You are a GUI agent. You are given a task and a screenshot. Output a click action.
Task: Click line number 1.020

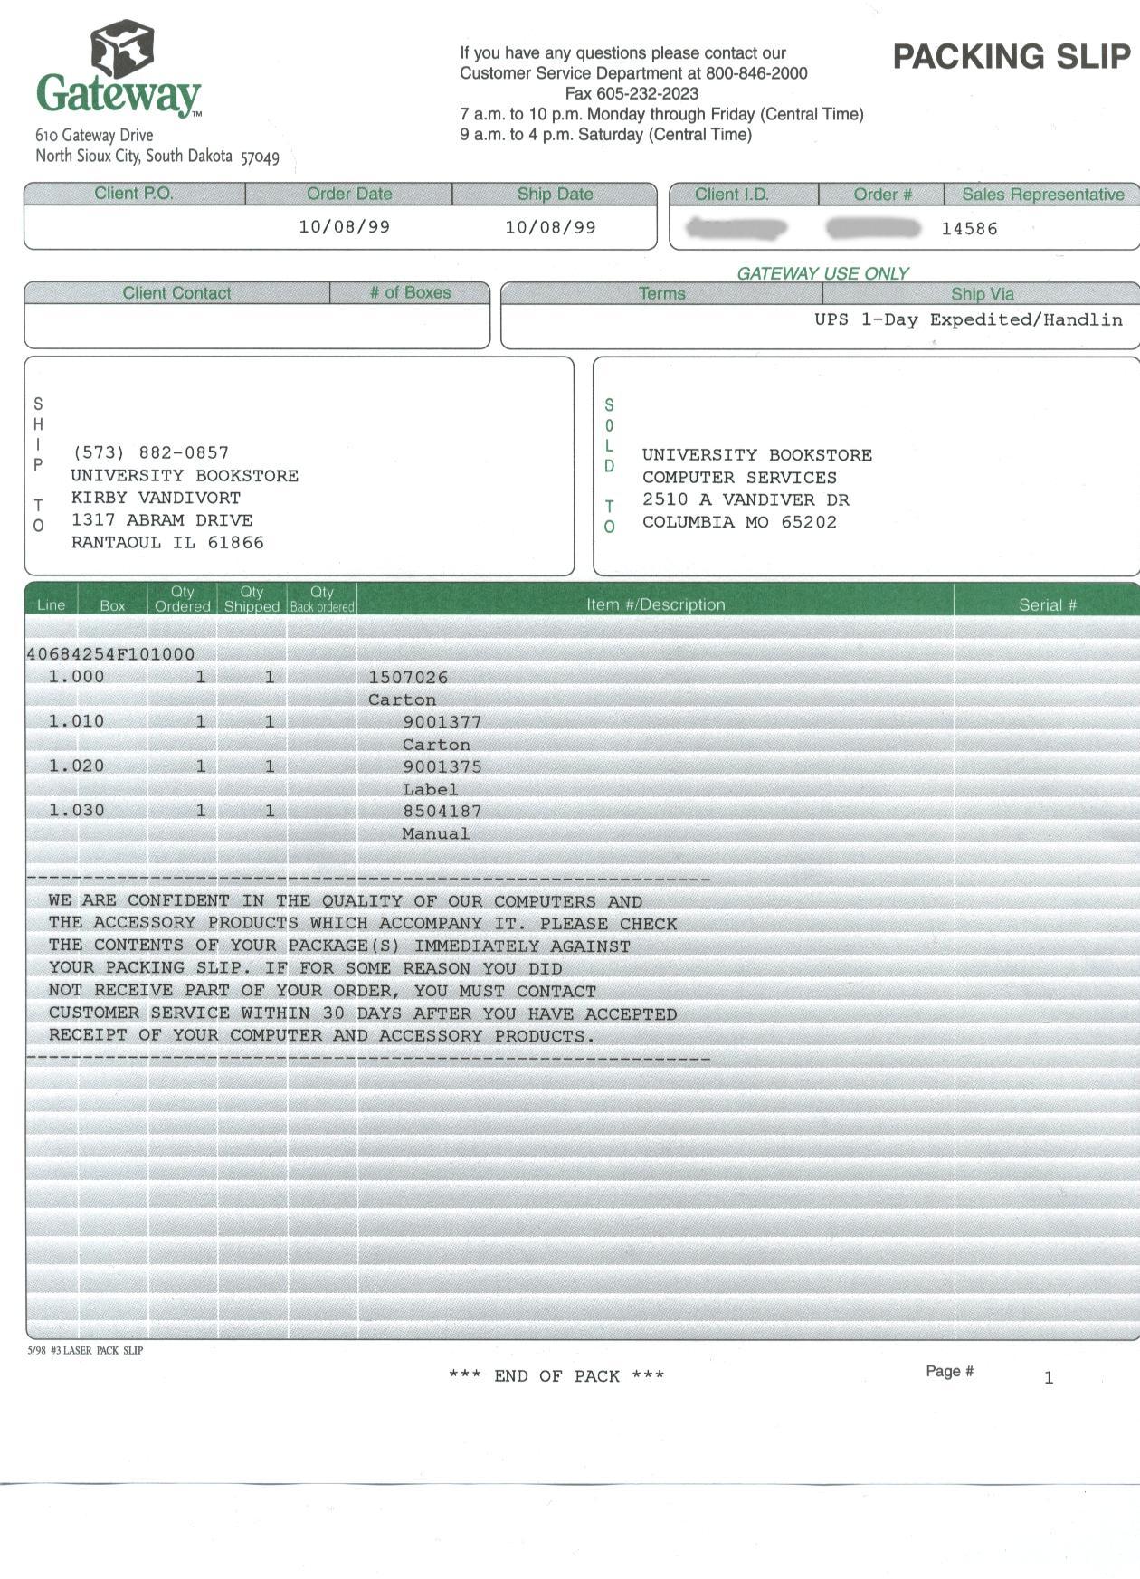click(76, 766)
